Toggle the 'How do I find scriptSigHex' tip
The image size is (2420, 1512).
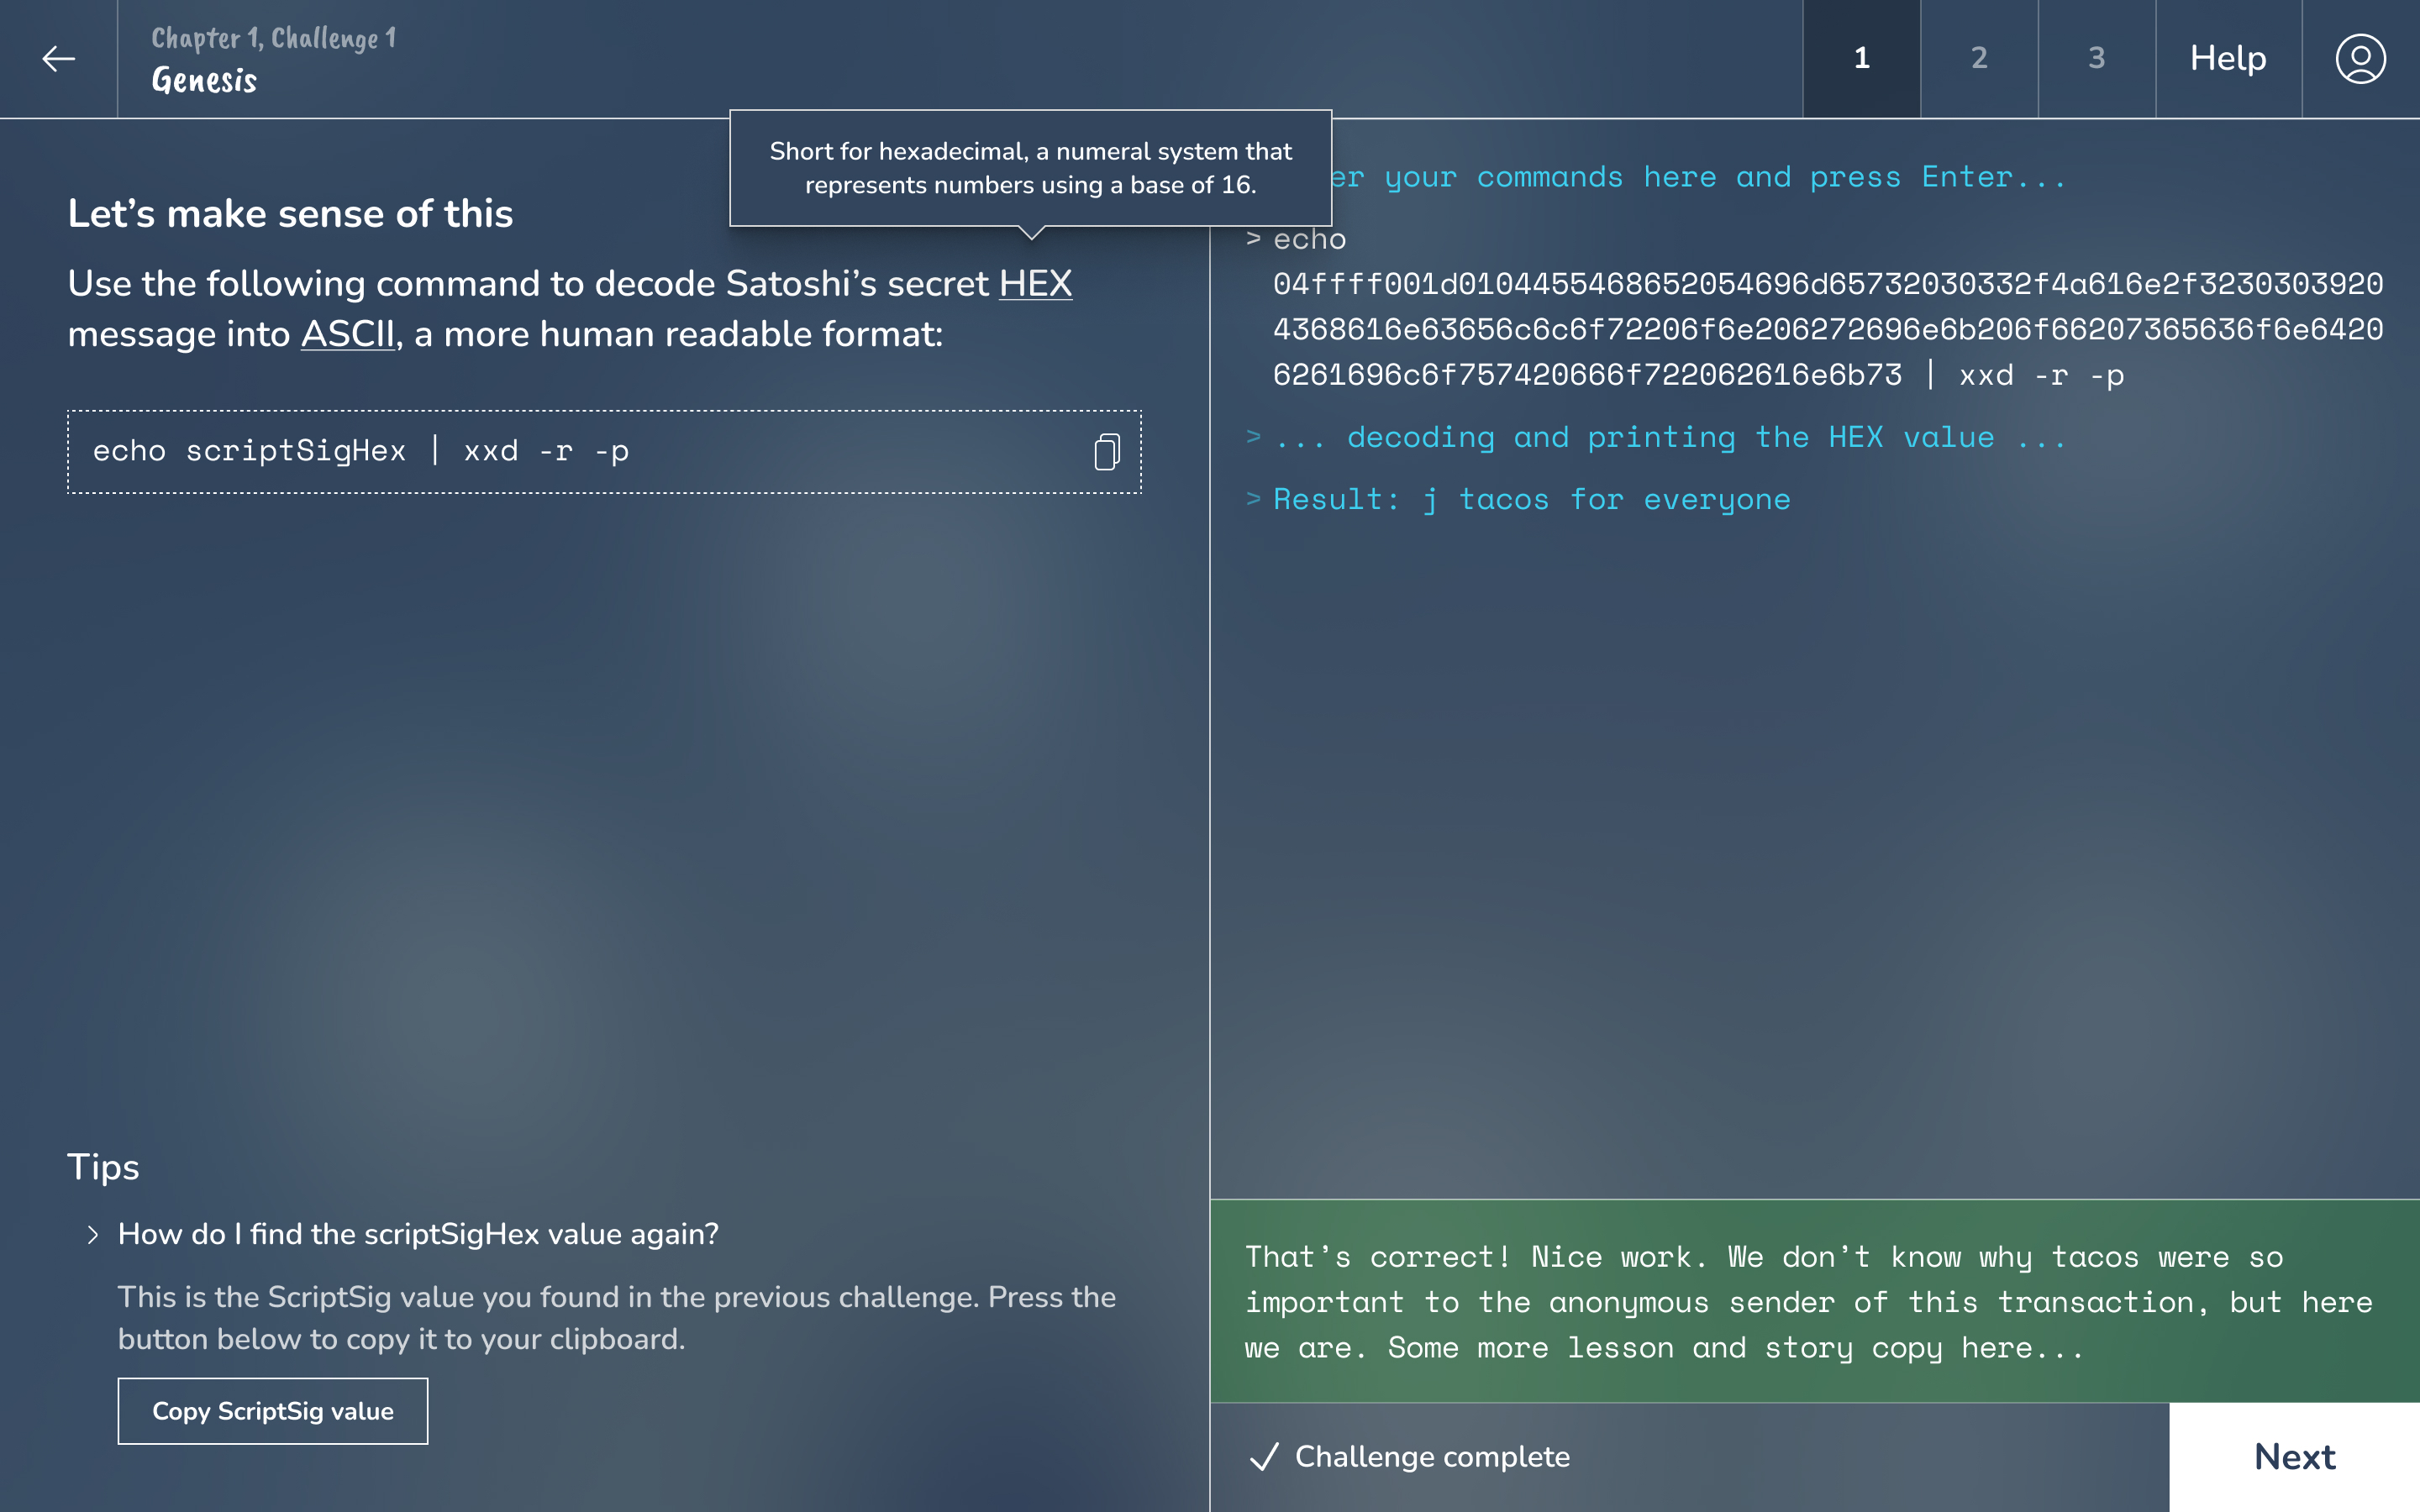[418, 1235]
